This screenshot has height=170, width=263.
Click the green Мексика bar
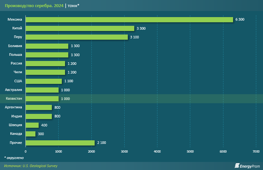[129, 20]
